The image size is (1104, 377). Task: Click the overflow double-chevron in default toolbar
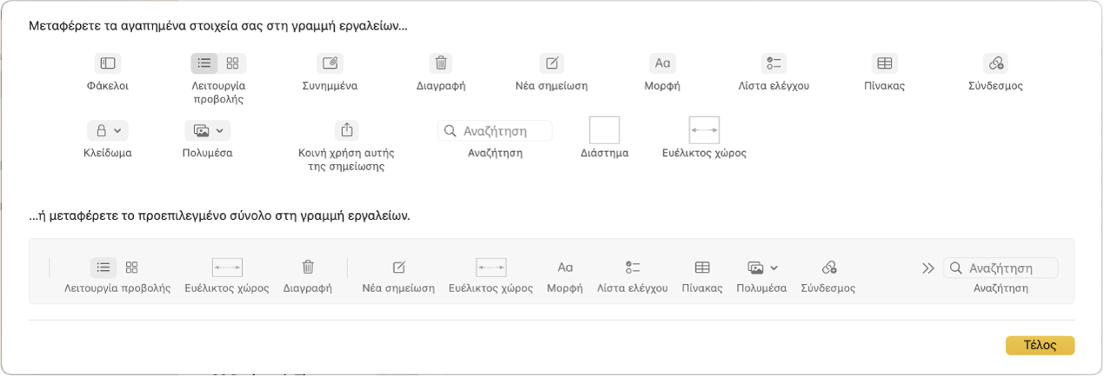pyautogui.click(x=928, y=268)
